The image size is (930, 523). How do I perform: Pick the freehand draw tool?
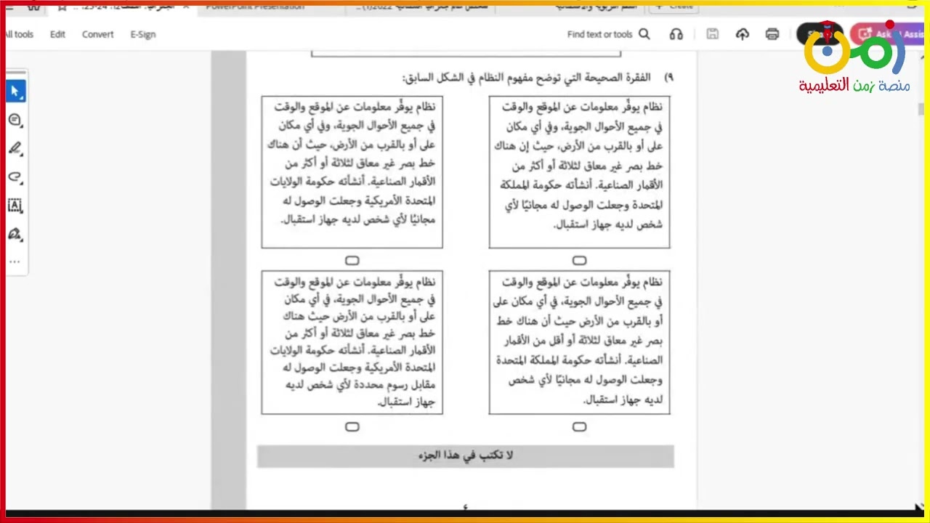[15, 177]
